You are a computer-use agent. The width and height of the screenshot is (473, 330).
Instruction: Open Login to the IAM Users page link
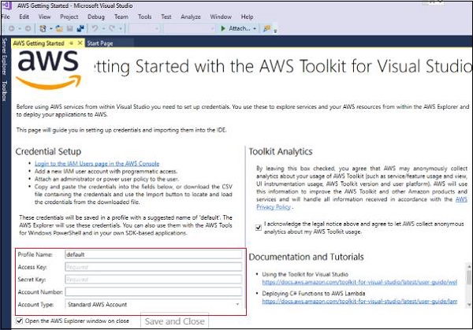86,162
